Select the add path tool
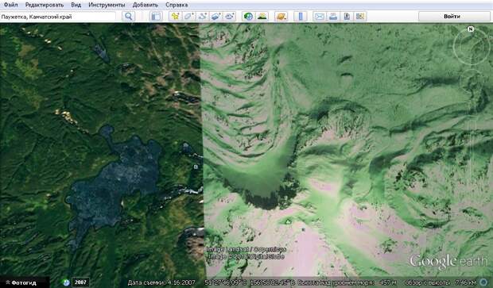The height and width of the screenshot is (288, 493). pyautogui.click(x=202, y=17)
